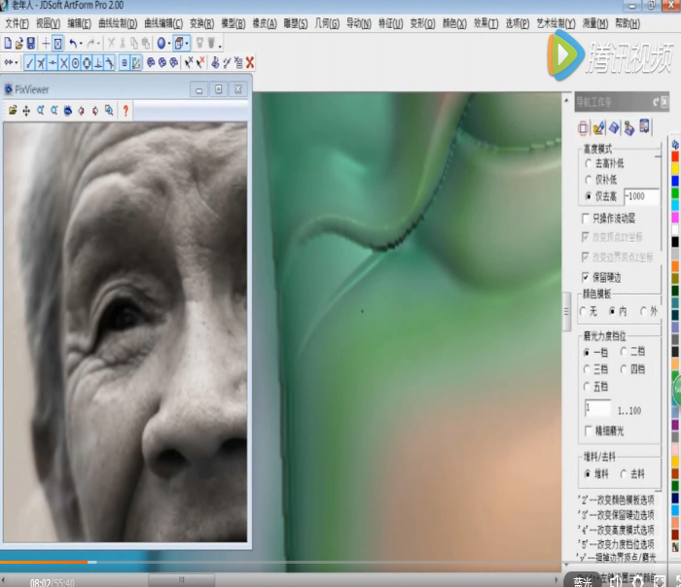Image resolution: width=681 pixels, height=587 pixels.
Task: Click the Save (floppy disk) toolbar icon
Action: tap(31, 43)
